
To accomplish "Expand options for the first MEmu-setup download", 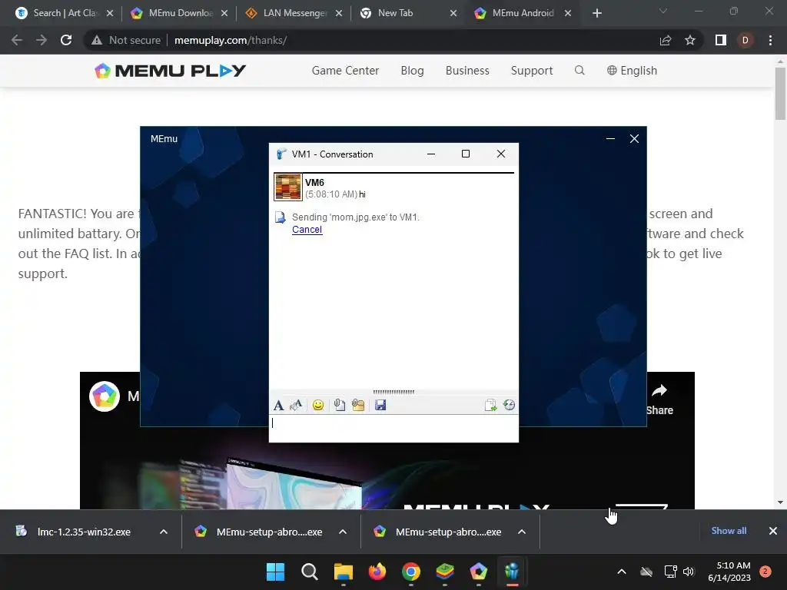I will (x=343, y=532).
